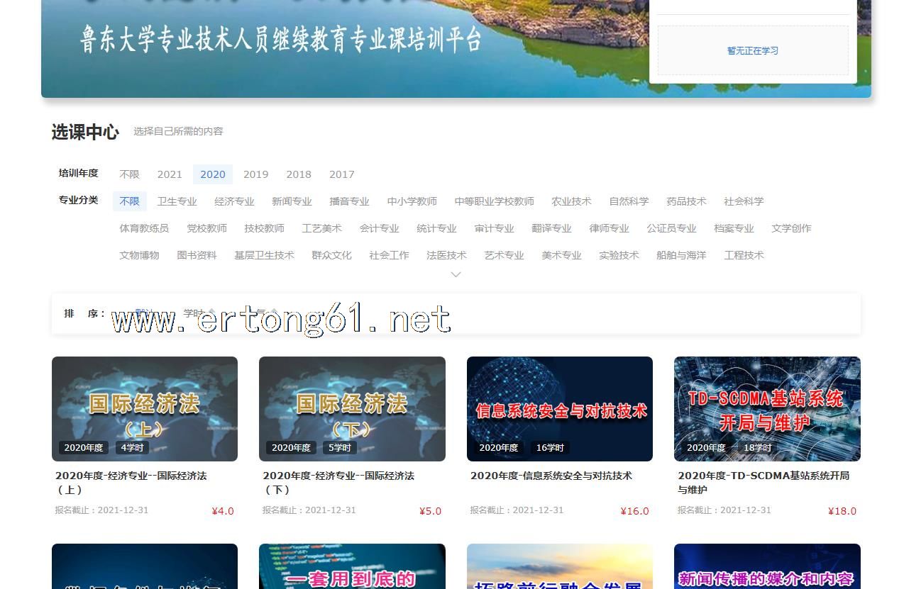
Task: Click title 2020年度-信息系统安全与对抗技术
Action: [x=551, y=476]
